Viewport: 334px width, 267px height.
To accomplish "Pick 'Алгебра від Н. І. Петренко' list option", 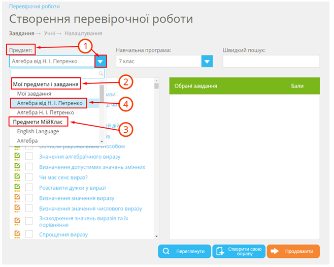I will click(50, 103).
